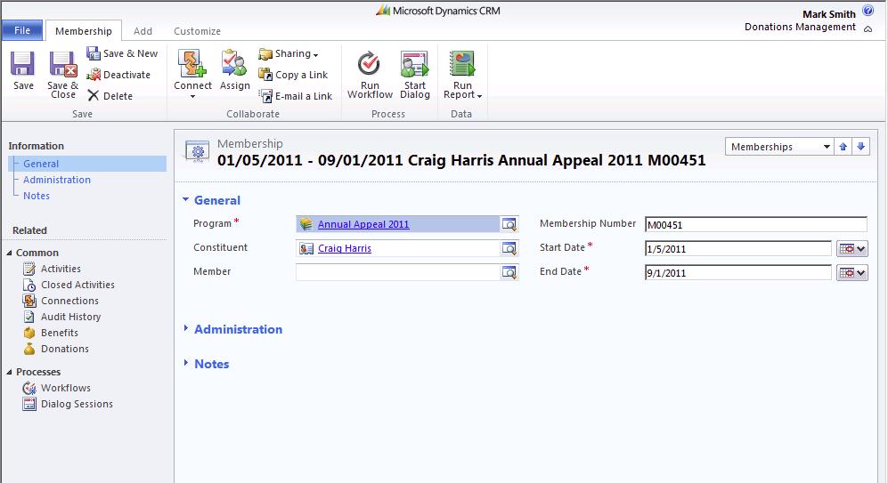Go to Administration in the Information navigation
888x483 pixels.
point(57,180)
